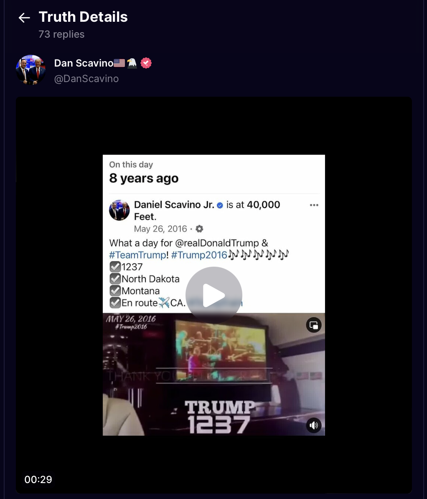Click the checkbox next to En route
This screenshot has height=499, width=427.
[115, 303]
